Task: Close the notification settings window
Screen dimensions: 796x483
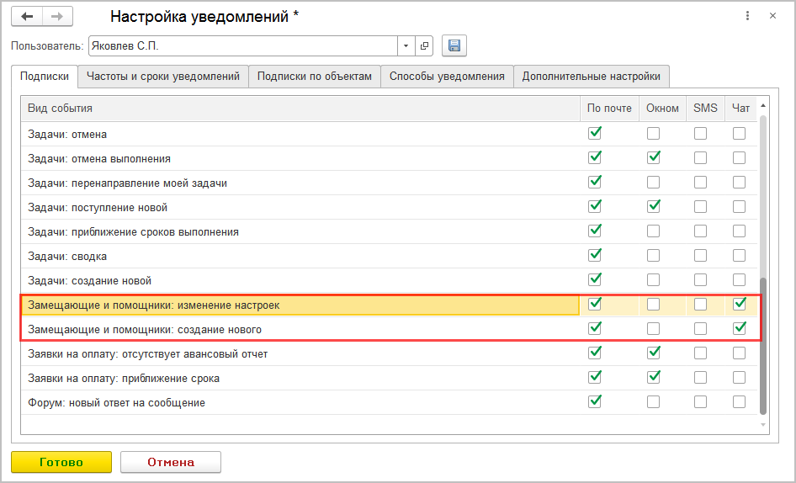Action: tap(772, 16)
